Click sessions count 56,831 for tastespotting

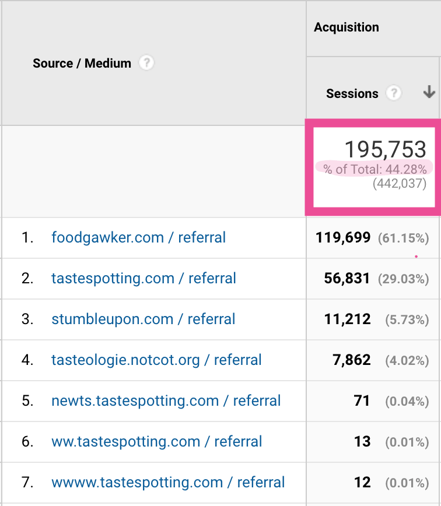click(x=347, y=278)
